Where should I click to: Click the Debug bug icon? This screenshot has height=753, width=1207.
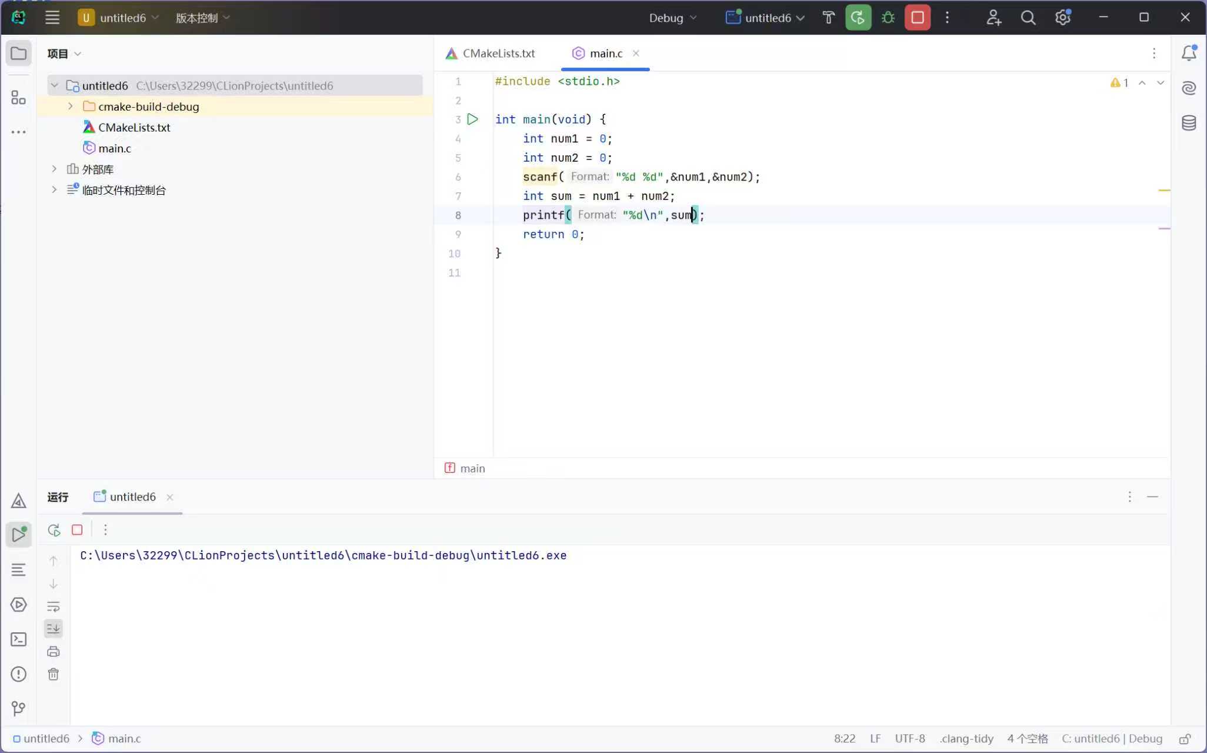pos(888,18)
